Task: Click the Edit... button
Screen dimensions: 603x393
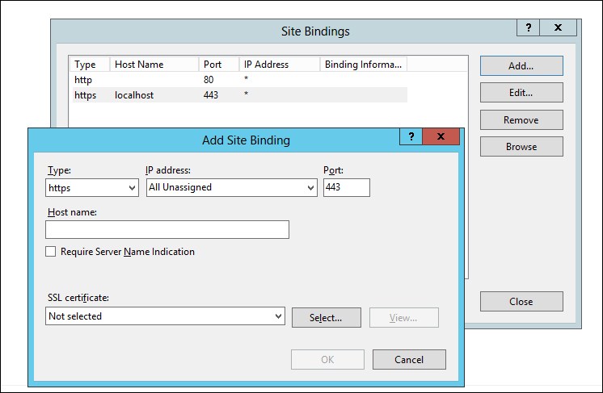Action: click(x=521, y=93)
